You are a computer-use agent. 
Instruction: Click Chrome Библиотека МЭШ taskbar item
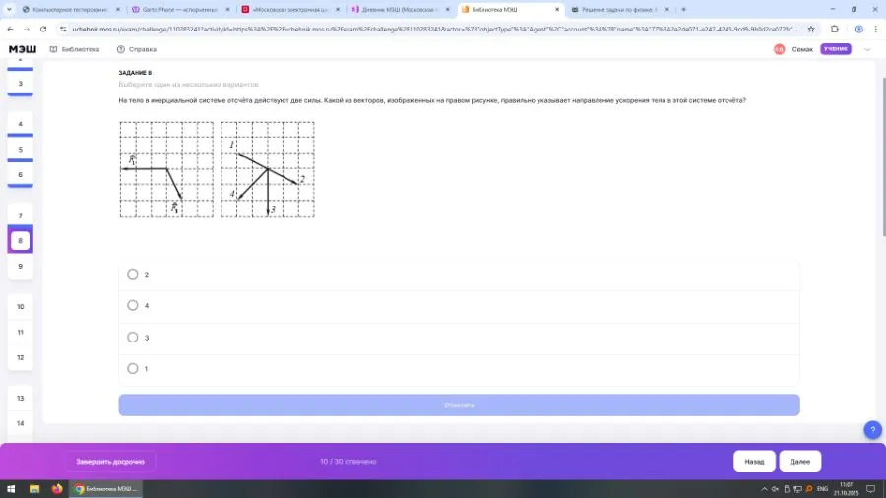(105, 489)
